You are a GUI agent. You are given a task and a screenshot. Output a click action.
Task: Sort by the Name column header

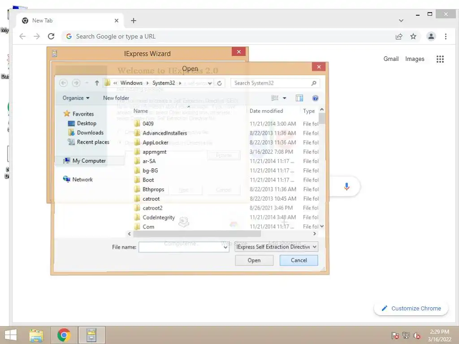pos(140,111)
